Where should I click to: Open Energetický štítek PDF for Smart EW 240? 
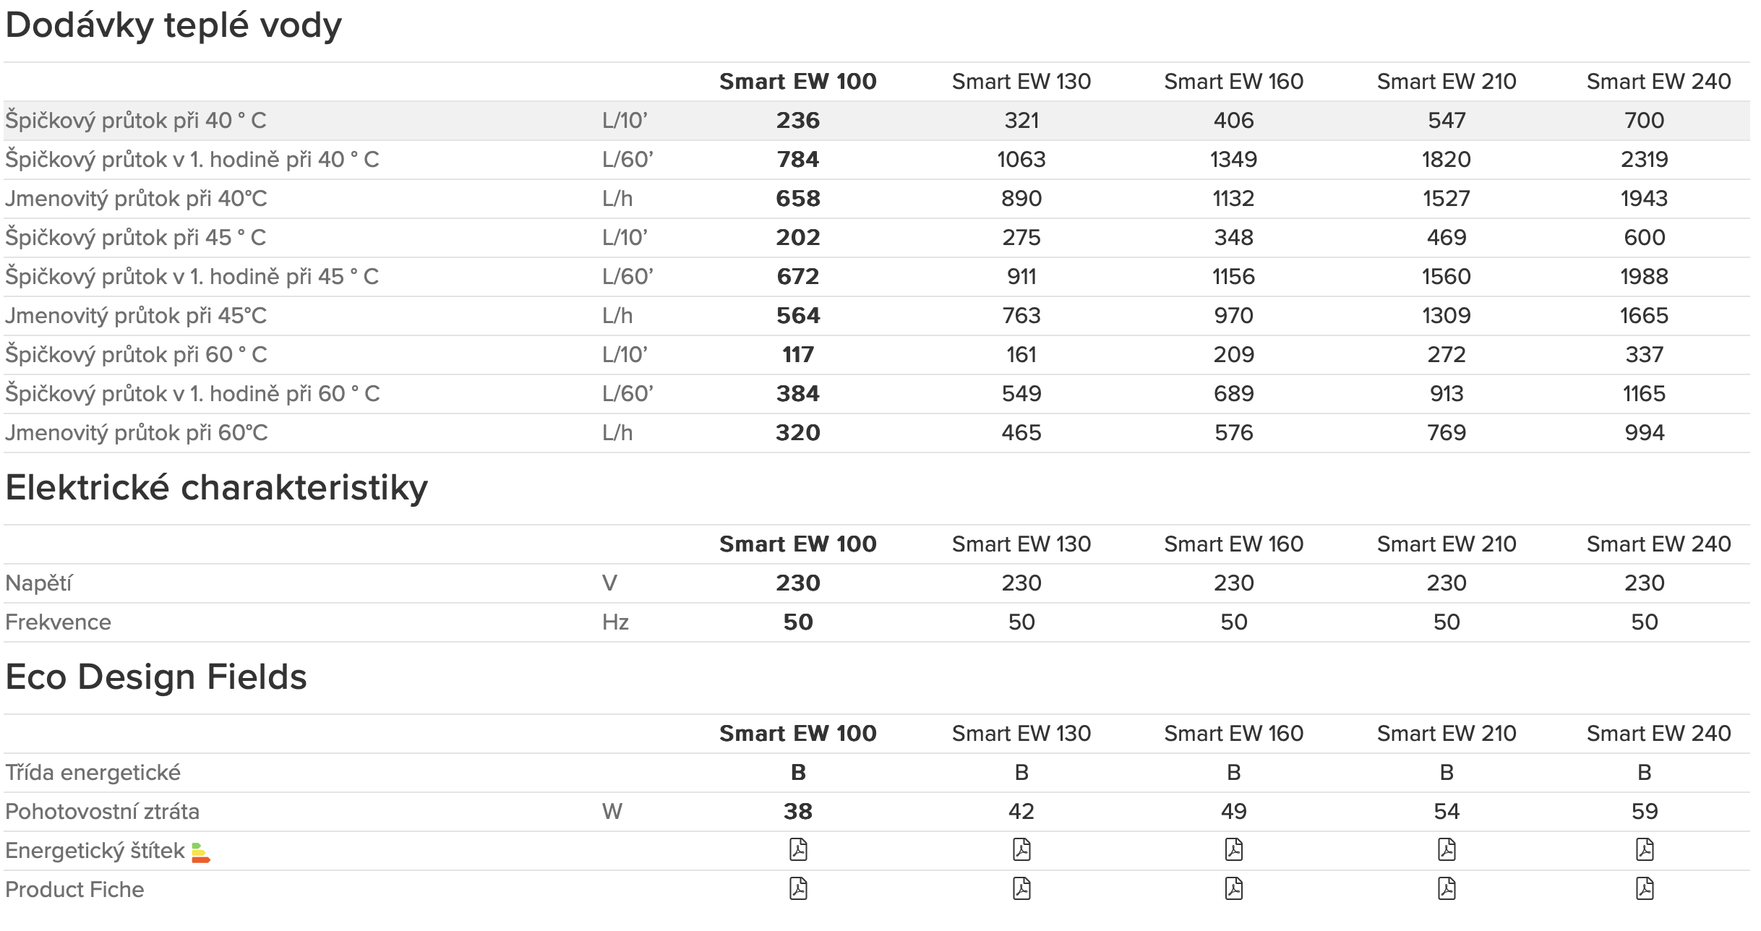click(x=1645, y=850)
